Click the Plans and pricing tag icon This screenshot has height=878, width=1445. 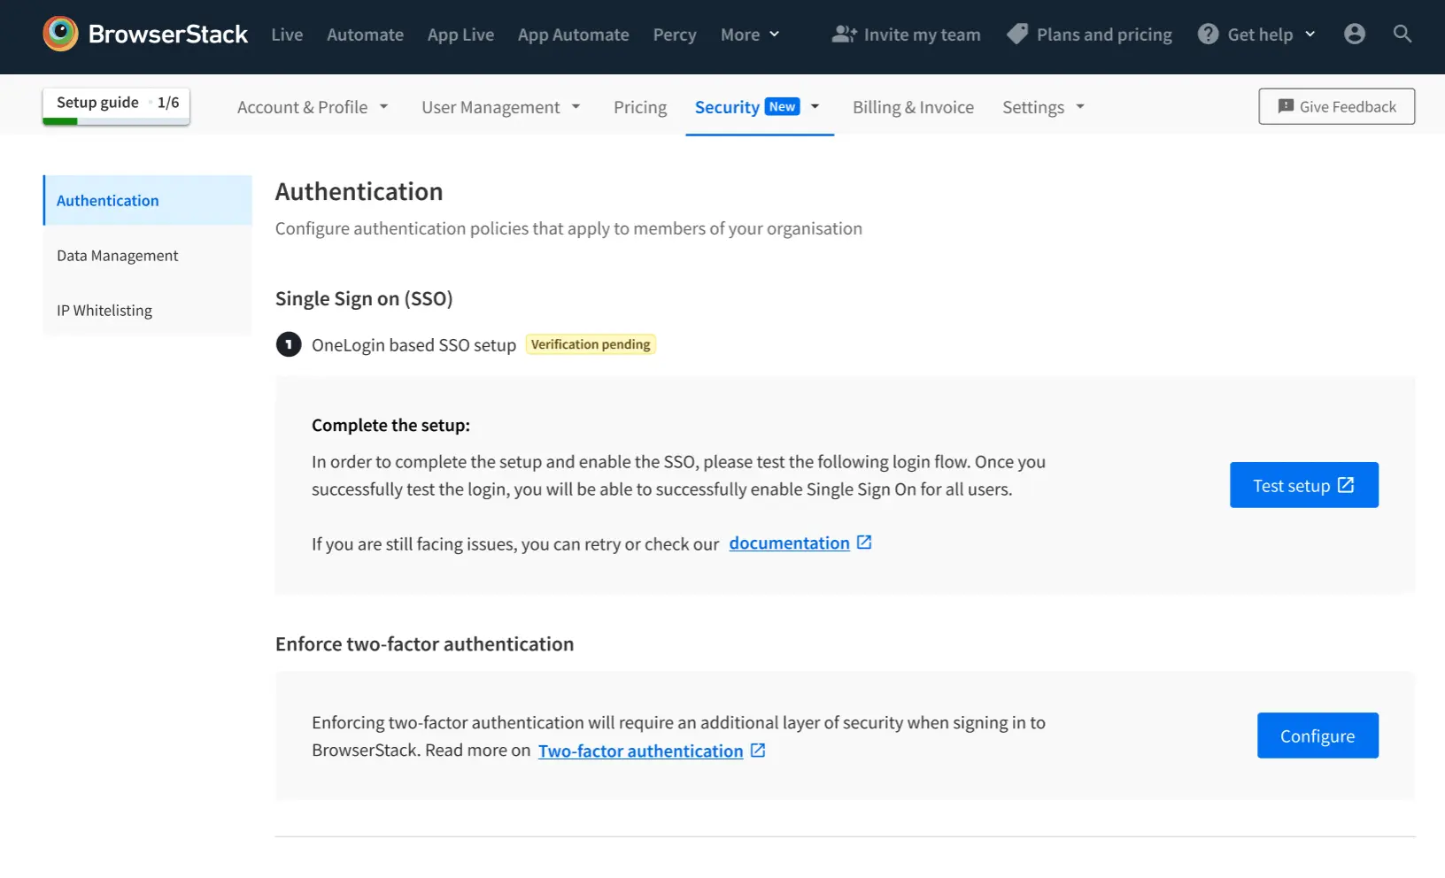tap(1017, 34)
